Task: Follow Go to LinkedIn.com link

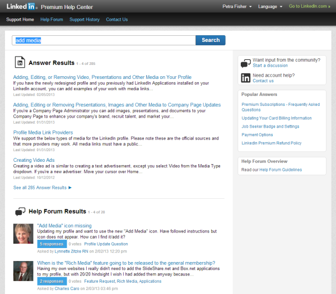Action: tap(310, 6)
